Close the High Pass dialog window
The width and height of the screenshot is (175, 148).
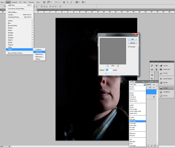point(136,34)
